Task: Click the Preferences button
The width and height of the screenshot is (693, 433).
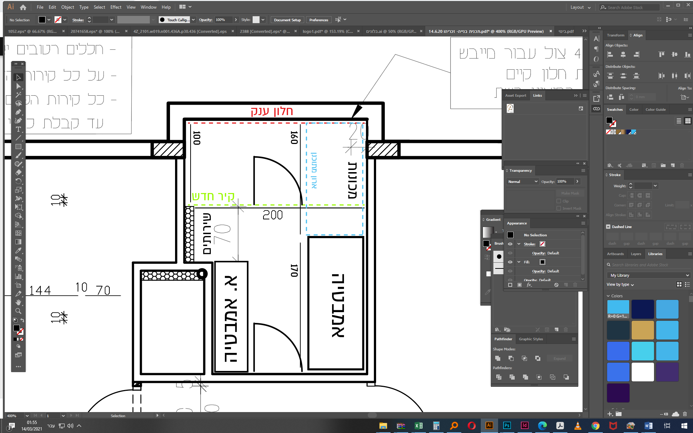Action: 318,20
